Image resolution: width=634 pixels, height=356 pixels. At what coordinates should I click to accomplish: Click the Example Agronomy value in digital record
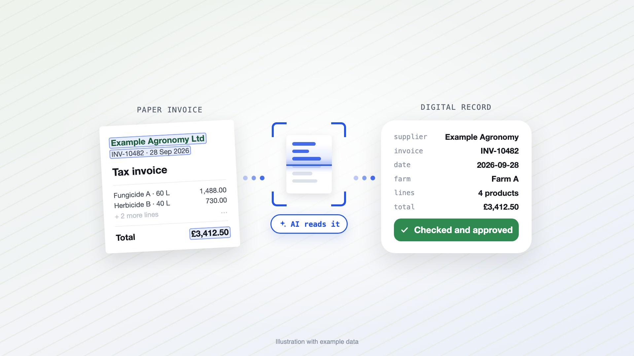tap(482, 137)
